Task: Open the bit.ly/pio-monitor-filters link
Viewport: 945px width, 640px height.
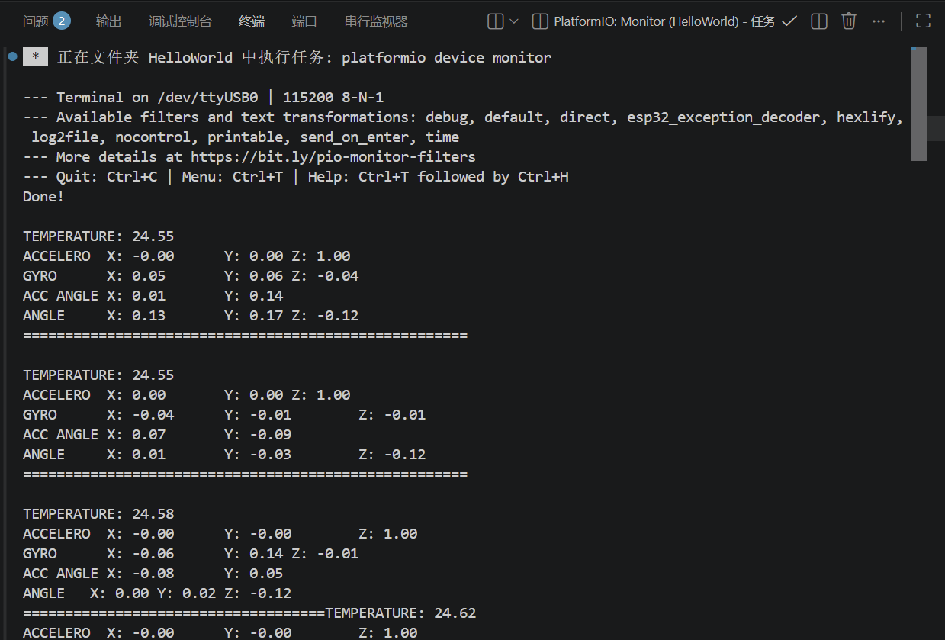Action: (333, 156)
